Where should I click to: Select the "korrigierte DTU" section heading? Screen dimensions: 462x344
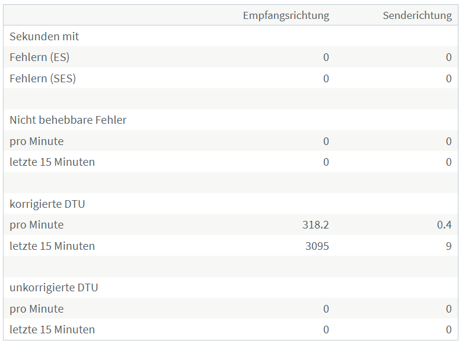click(x=47, y=204)
